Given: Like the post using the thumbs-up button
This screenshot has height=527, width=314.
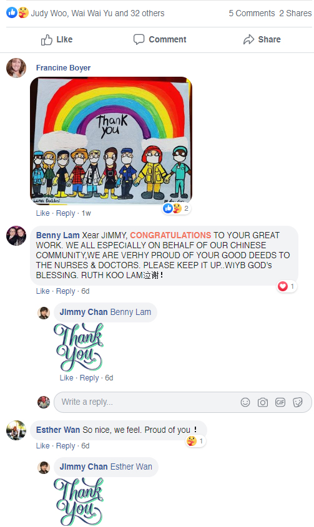Looking at the screenshot, I should (x=57, y=40).
